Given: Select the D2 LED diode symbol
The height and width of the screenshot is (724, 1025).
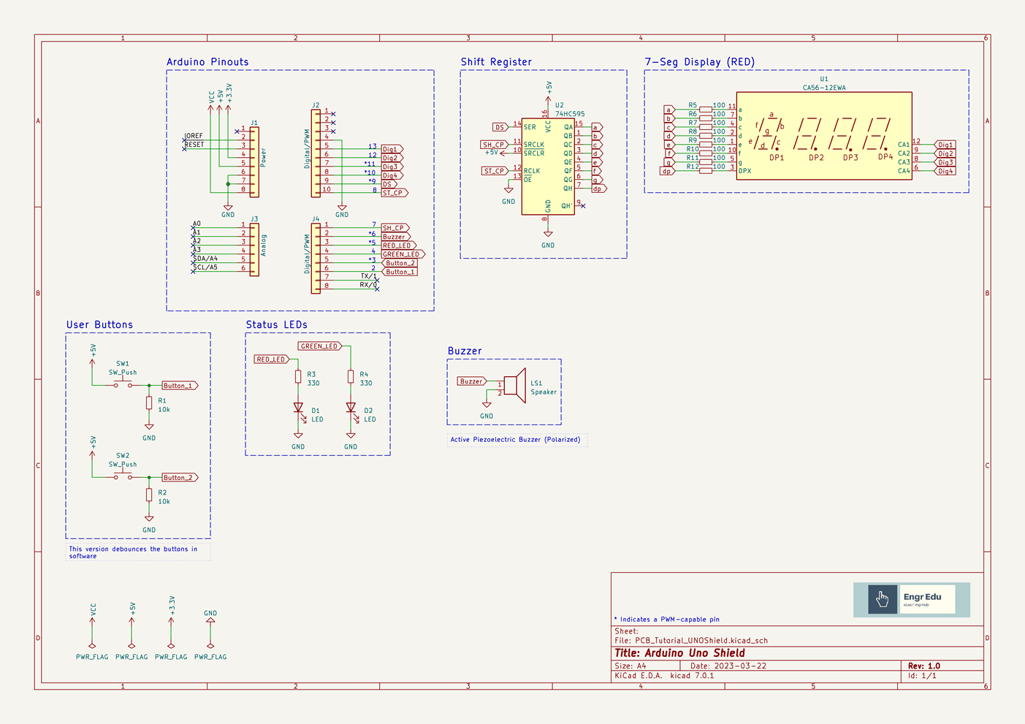Looking at the screenshot, I should pyautogui.click(x=351, y=408).
